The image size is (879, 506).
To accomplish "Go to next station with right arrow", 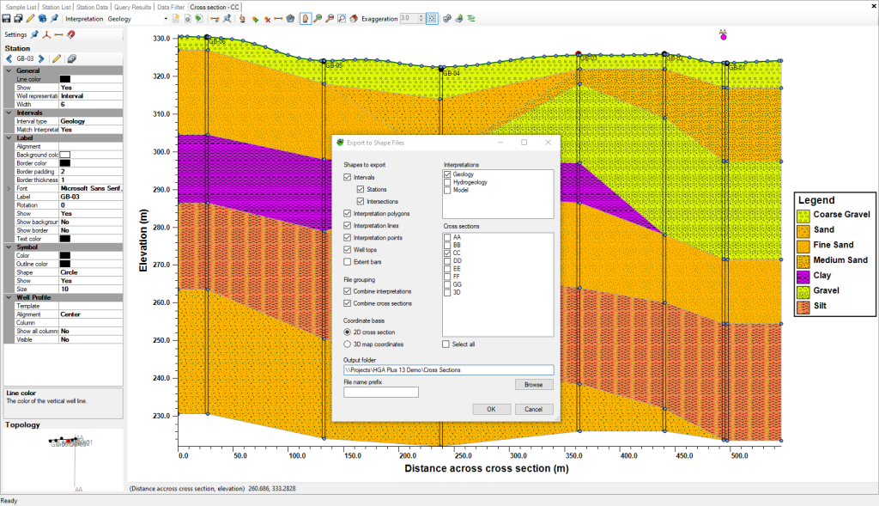I will (x=41, y=58).
